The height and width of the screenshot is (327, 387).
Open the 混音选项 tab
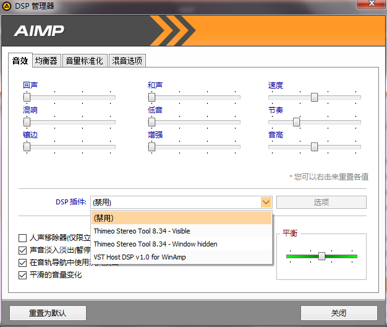[127, 60]
